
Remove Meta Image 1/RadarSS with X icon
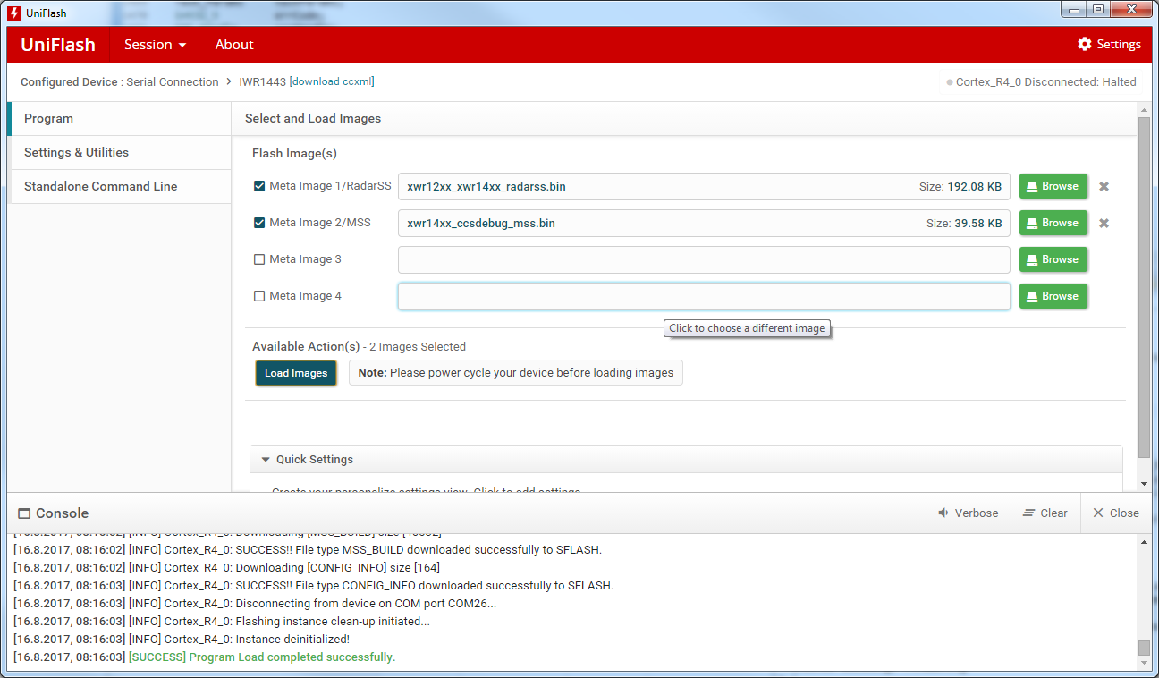pyautogui.click(x=1104, y=186)
